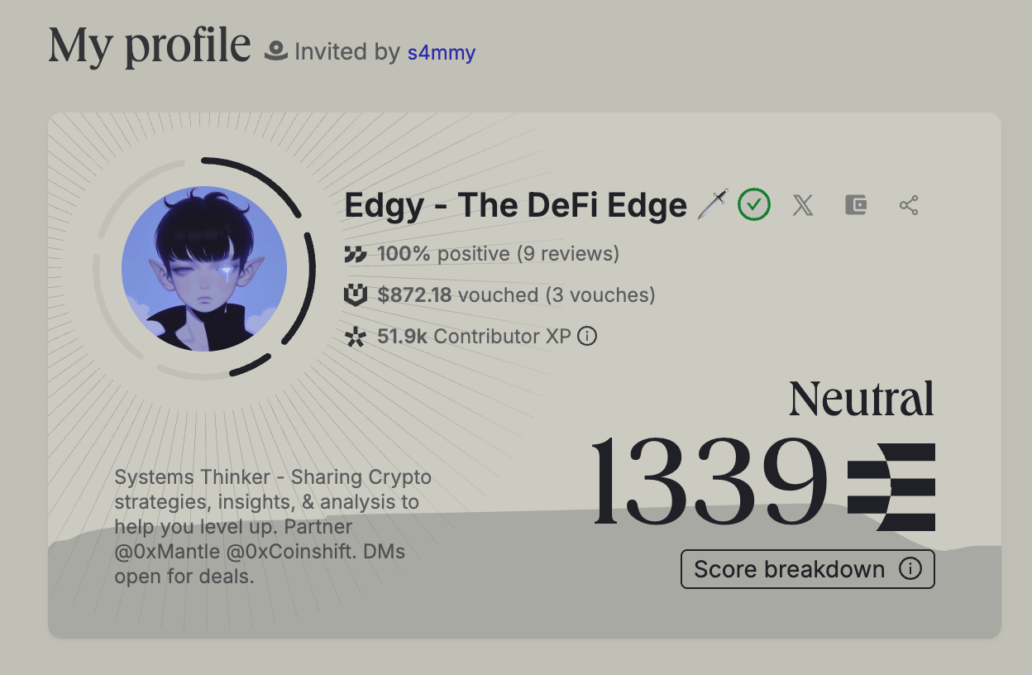This screenshot has width=1032, height=675.
Task: Click the wallet icon
Action: (x=856, y=205)
